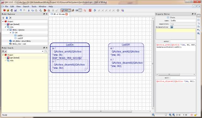The width and height of the screenshot is (202, 118).
Task: Click the red square toolbar icon
Action: click(90, 10)
